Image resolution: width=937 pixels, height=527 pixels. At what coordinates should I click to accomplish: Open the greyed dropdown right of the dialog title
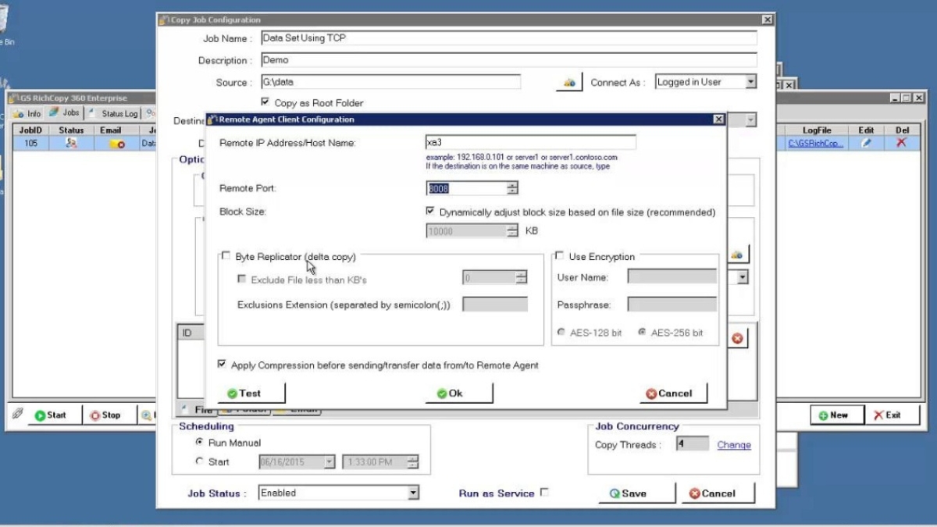point(750,120)
